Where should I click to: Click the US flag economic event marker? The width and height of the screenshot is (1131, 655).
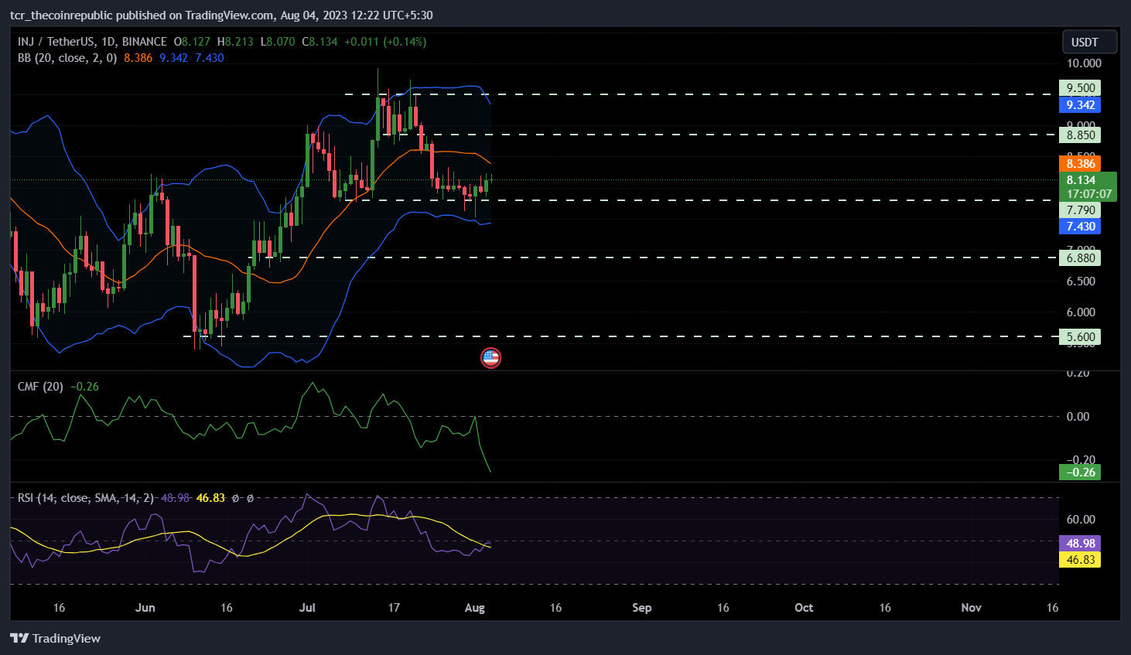coord(490,357)
